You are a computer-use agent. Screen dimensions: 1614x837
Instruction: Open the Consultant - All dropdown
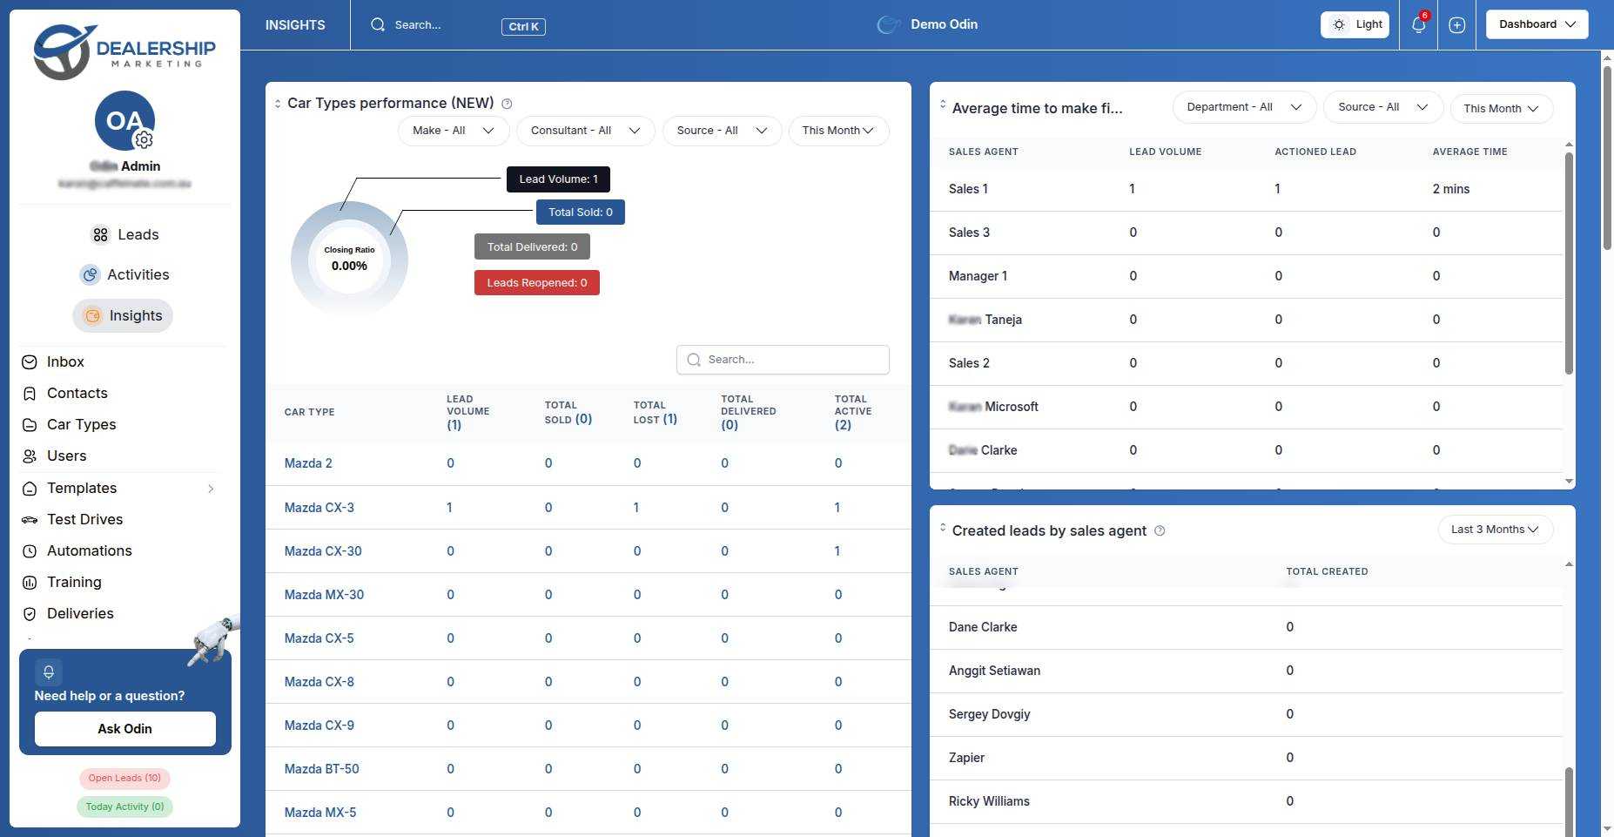coord(586,131)
